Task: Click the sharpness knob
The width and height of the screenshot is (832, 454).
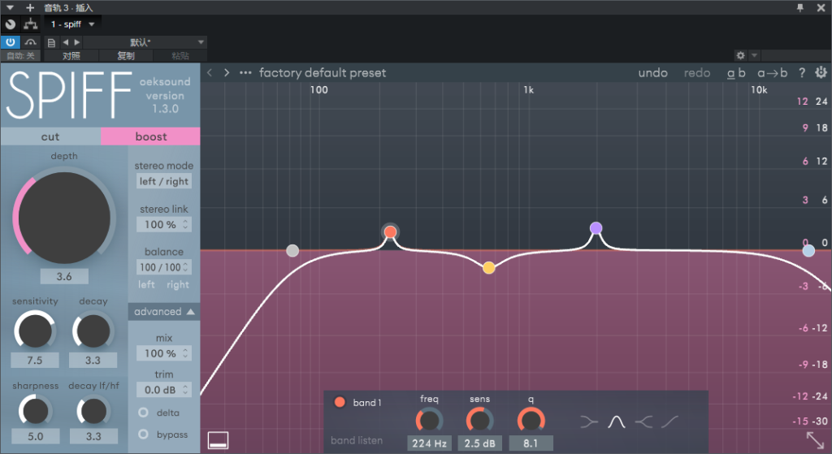Action: (x=35, y=411)
